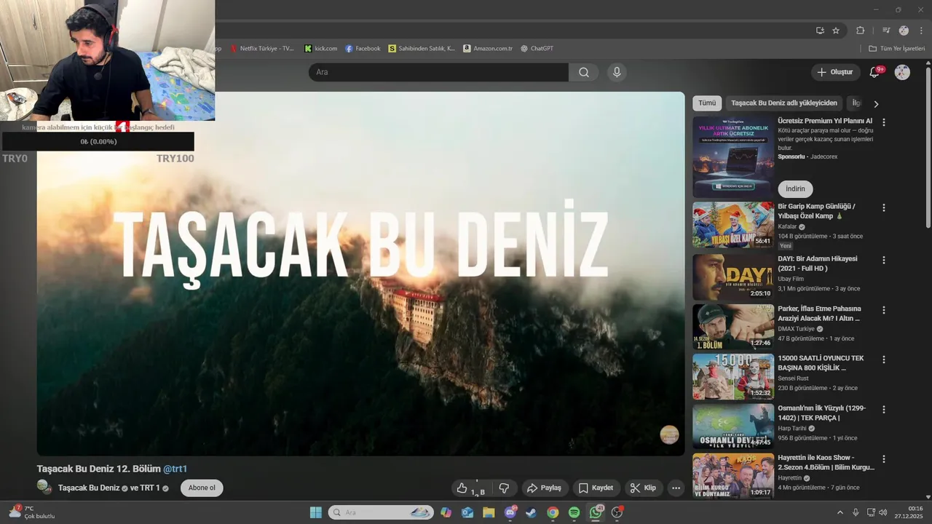
Task: Click the Abone ol subscribe button
Action: [x=202, y=488]
